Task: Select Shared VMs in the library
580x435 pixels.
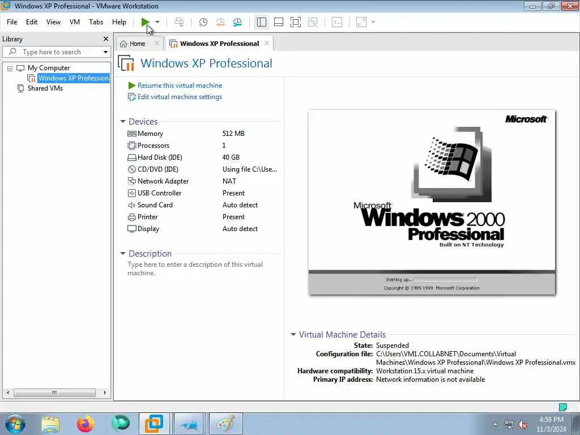Action: 45,88
